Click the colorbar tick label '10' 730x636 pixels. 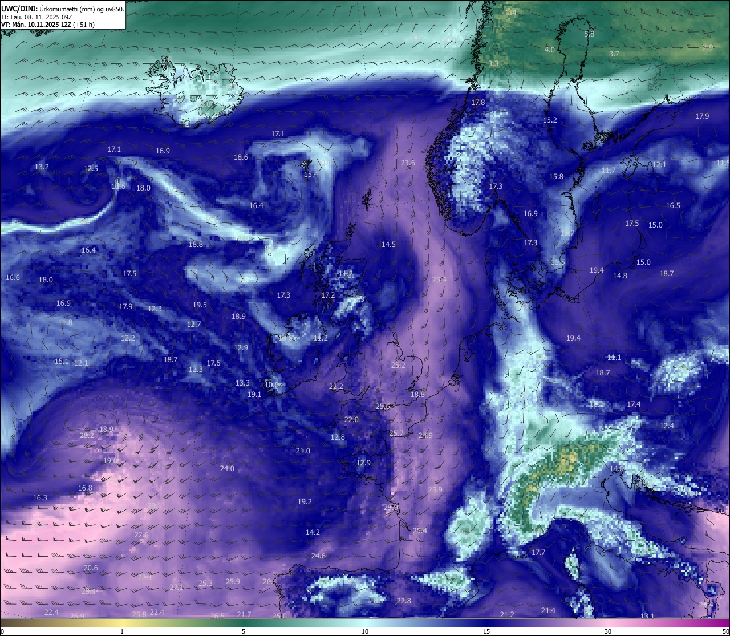pyautogui.click(x=365, y=631)
